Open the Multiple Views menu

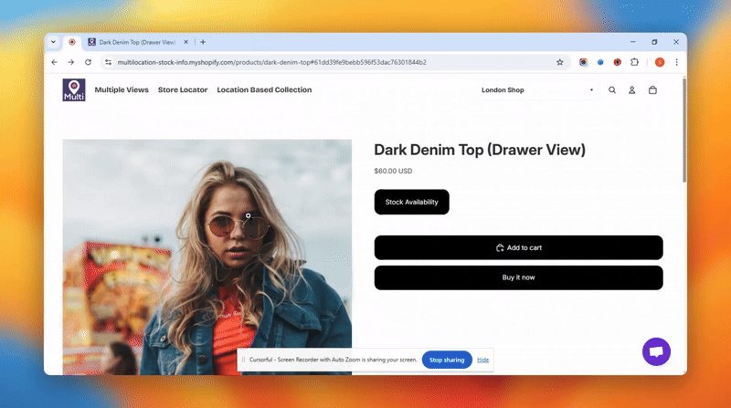coord(122,89)
